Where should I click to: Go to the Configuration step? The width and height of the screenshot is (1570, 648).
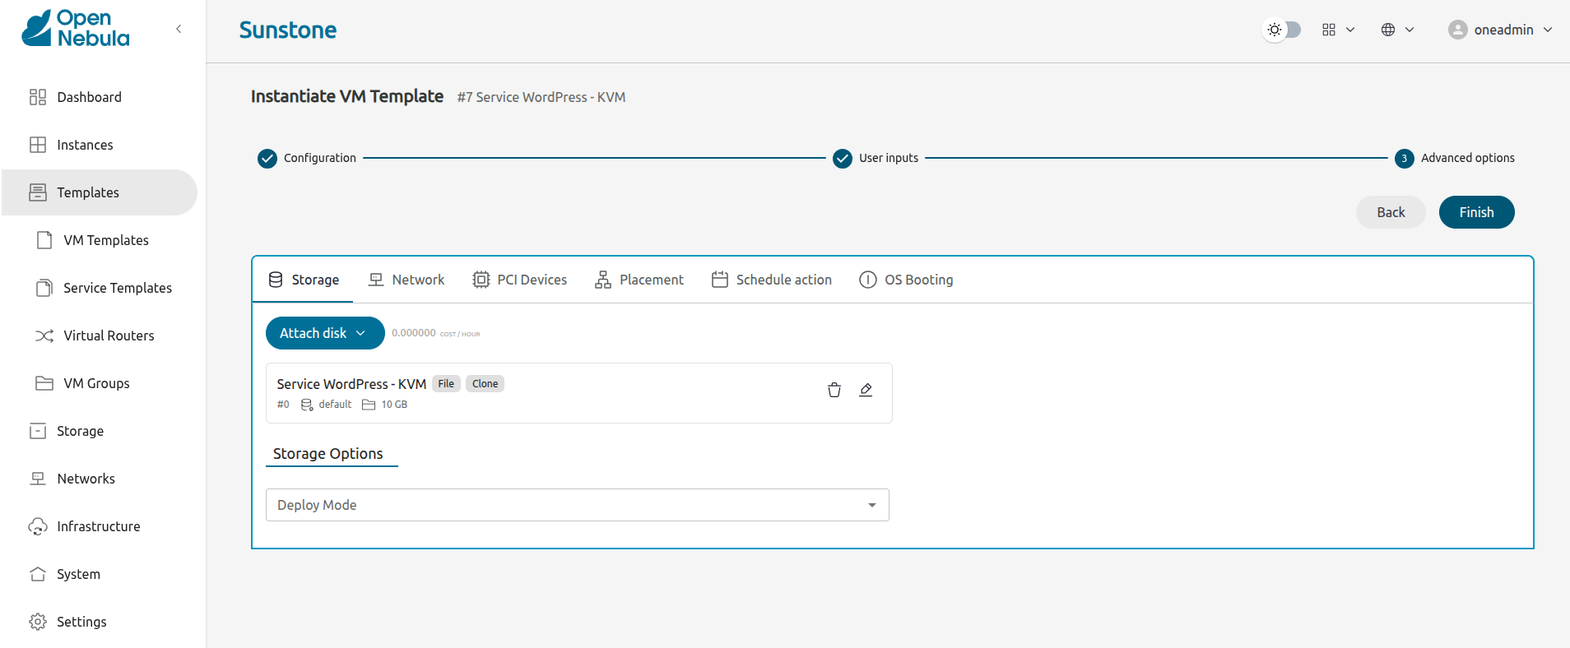pos(307,158)
